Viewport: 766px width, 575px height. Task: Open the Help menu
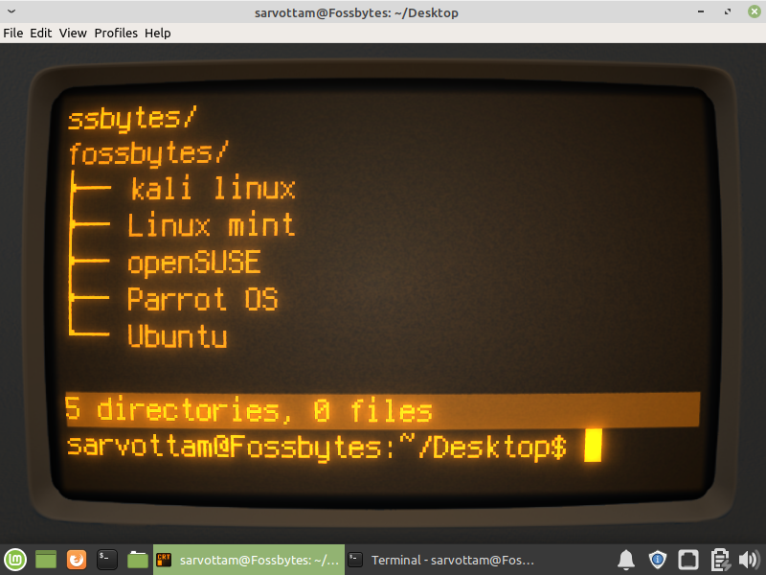158,33
